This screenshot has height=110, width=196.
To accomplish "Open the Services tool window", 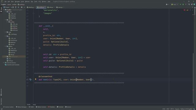I will point(68,107).
